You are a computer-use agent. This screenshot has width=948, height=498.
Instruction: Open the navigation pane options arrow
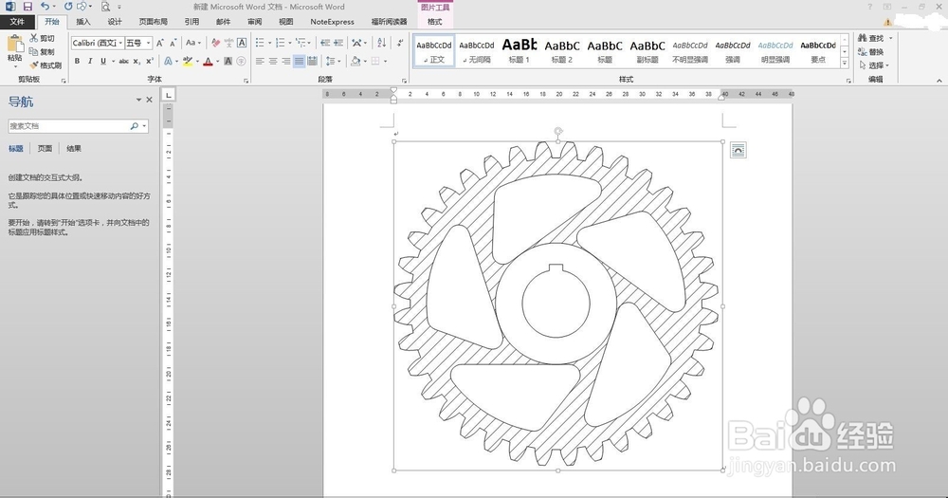tap(138, 100)
